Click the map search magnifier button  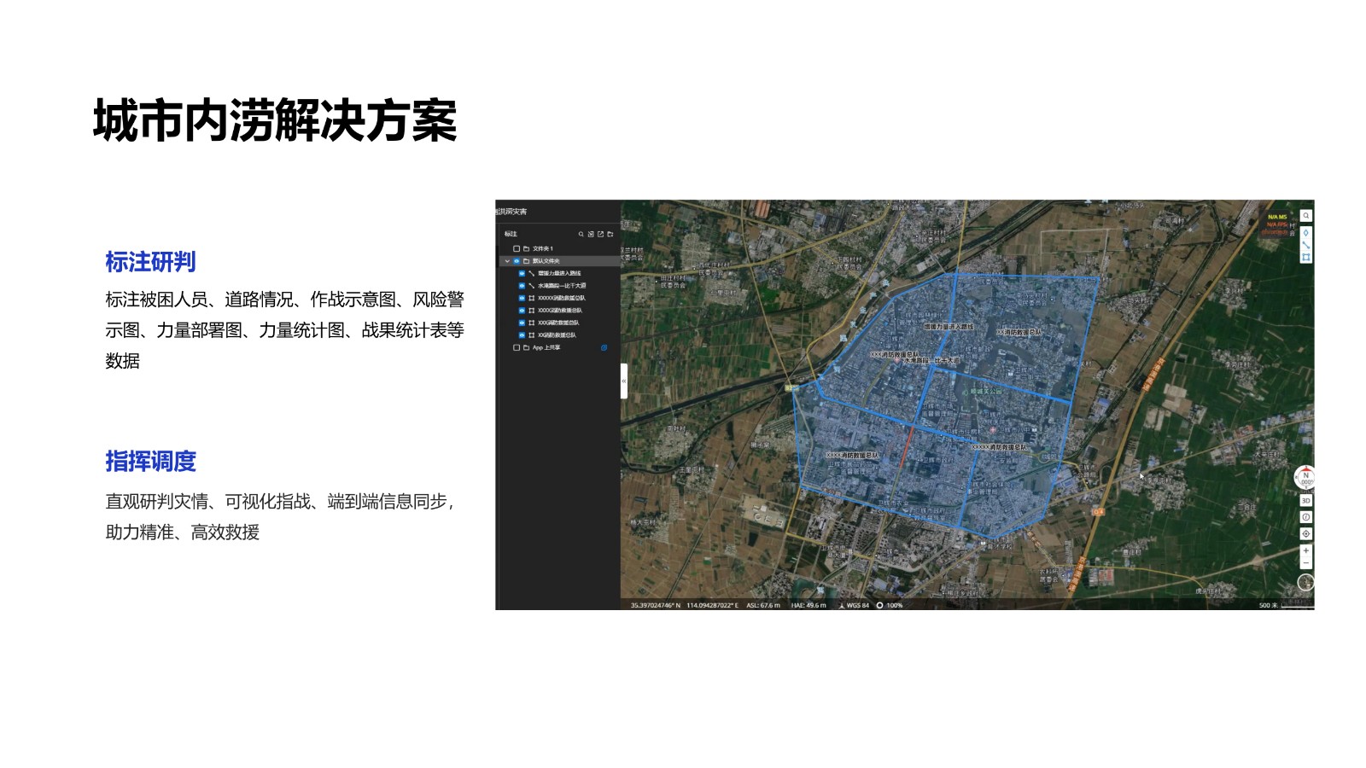coord(1305,216)
